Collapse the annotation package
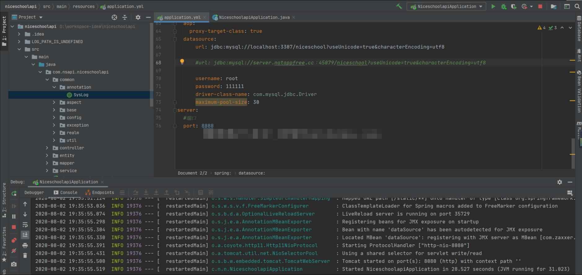 54,87
